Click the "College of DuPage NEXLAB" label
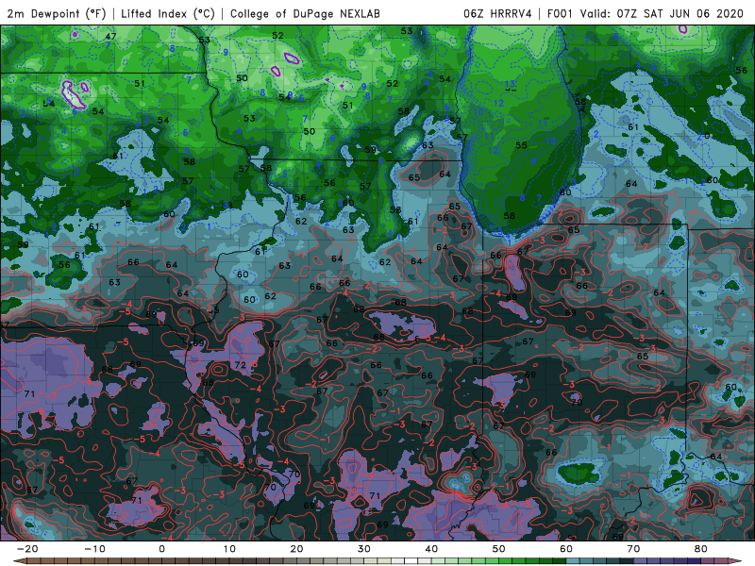The width and height of the screenshot is (755, 566). 305,13
